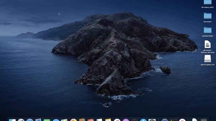Select the JDK 8 Update 241 mounted volume
The height and width of the screenshot is (121, 216).
(x=208, y=58)
